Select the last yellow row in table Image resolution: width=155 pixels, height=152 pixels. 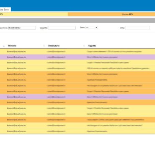pos(77,131)
